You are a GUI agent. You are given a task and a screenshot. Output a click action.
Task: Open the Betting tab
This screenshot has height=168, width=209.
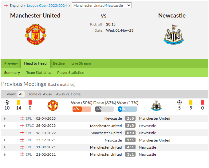tap(59, 63)
